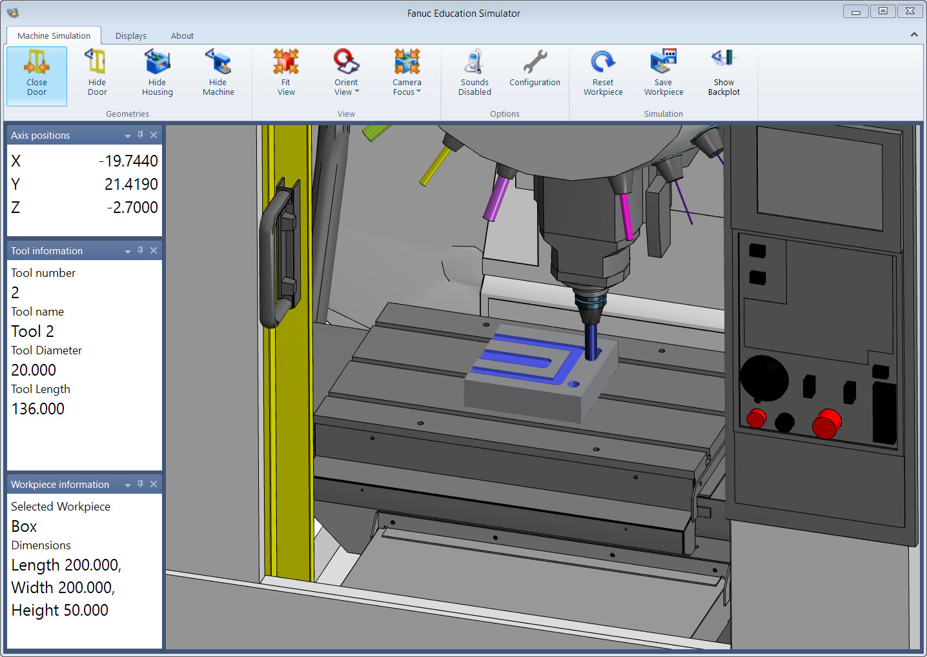Collapse the ribbon using the chevron

click(x=915, y=34)
